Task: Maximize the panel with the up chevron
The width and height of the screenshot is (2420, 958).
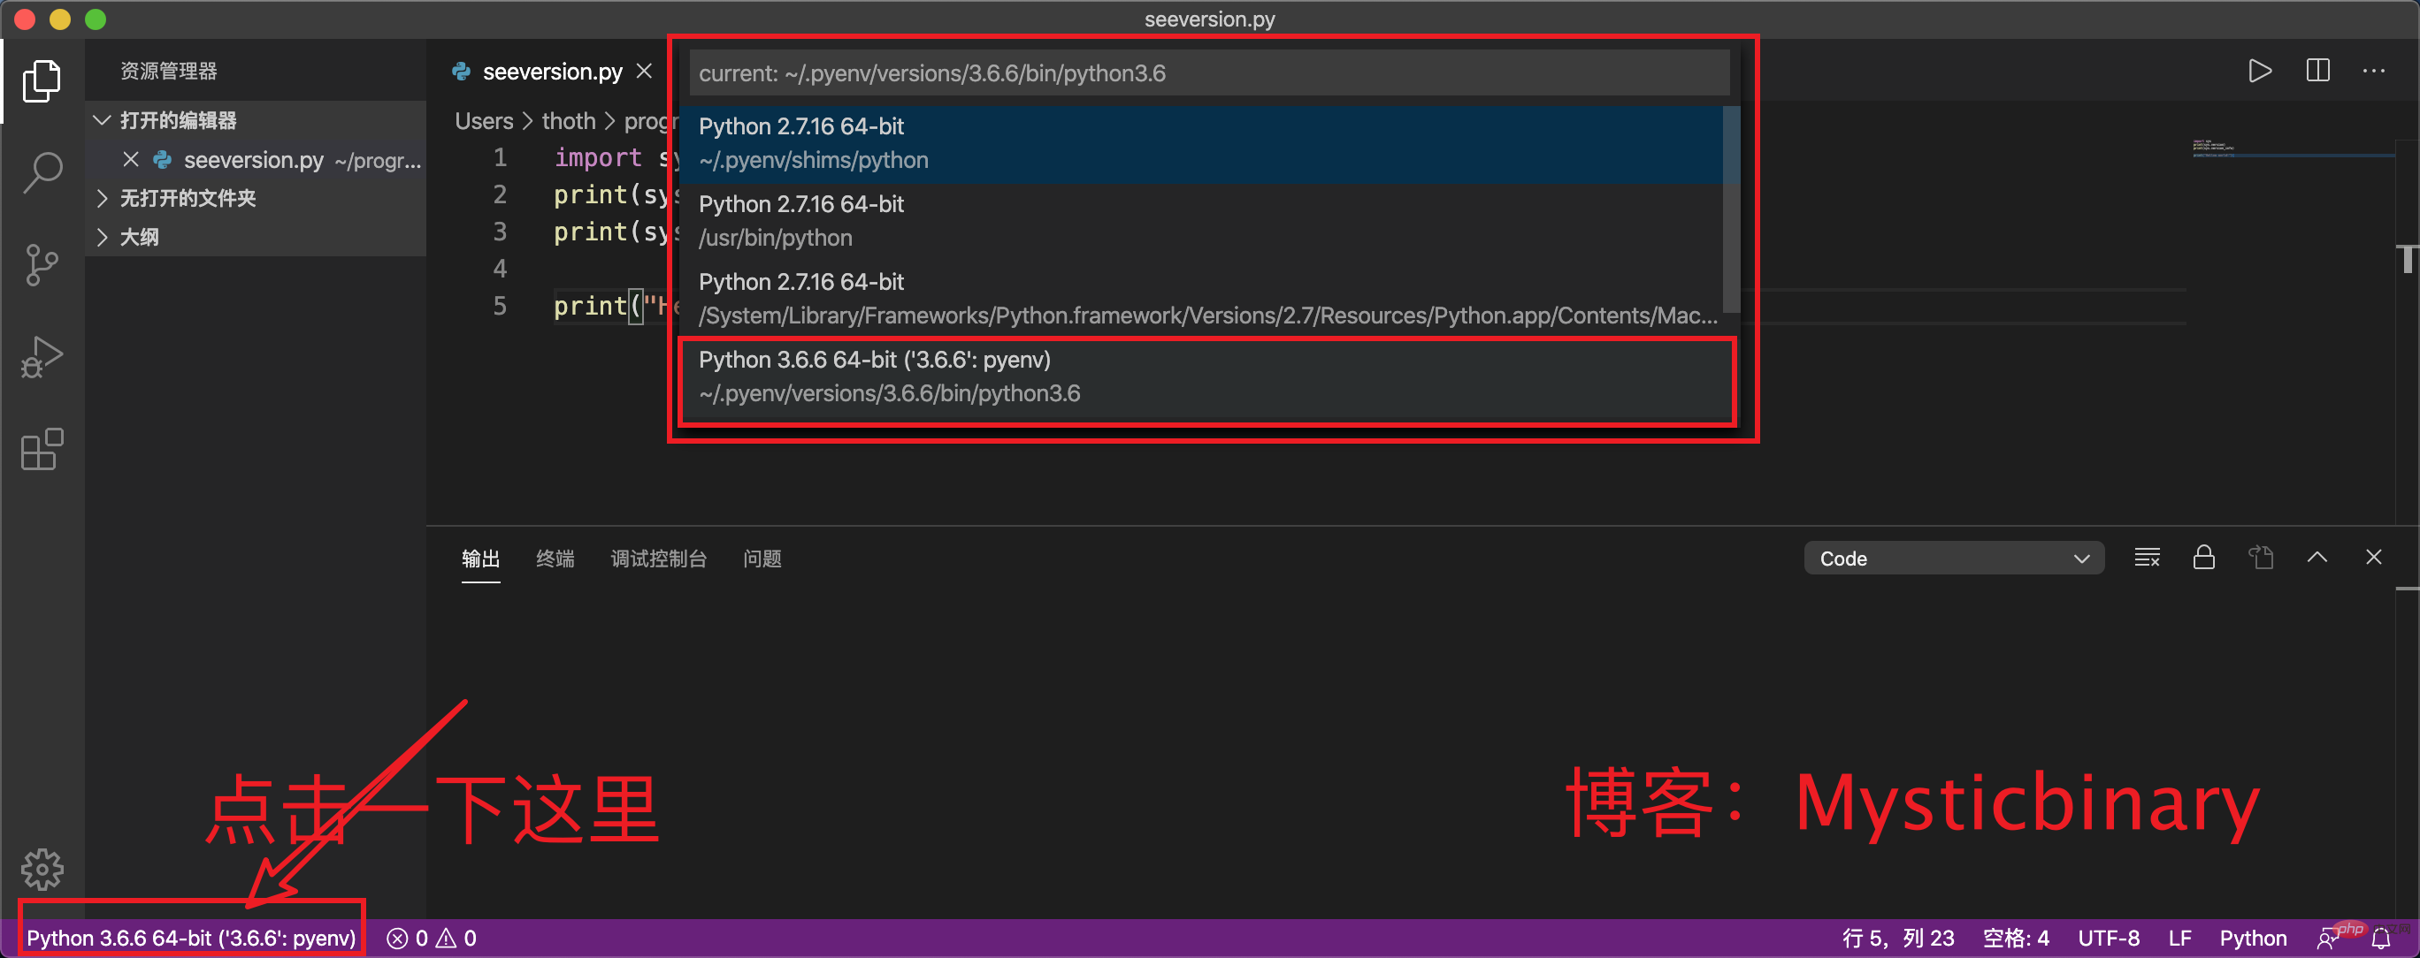Action: 2317,559
